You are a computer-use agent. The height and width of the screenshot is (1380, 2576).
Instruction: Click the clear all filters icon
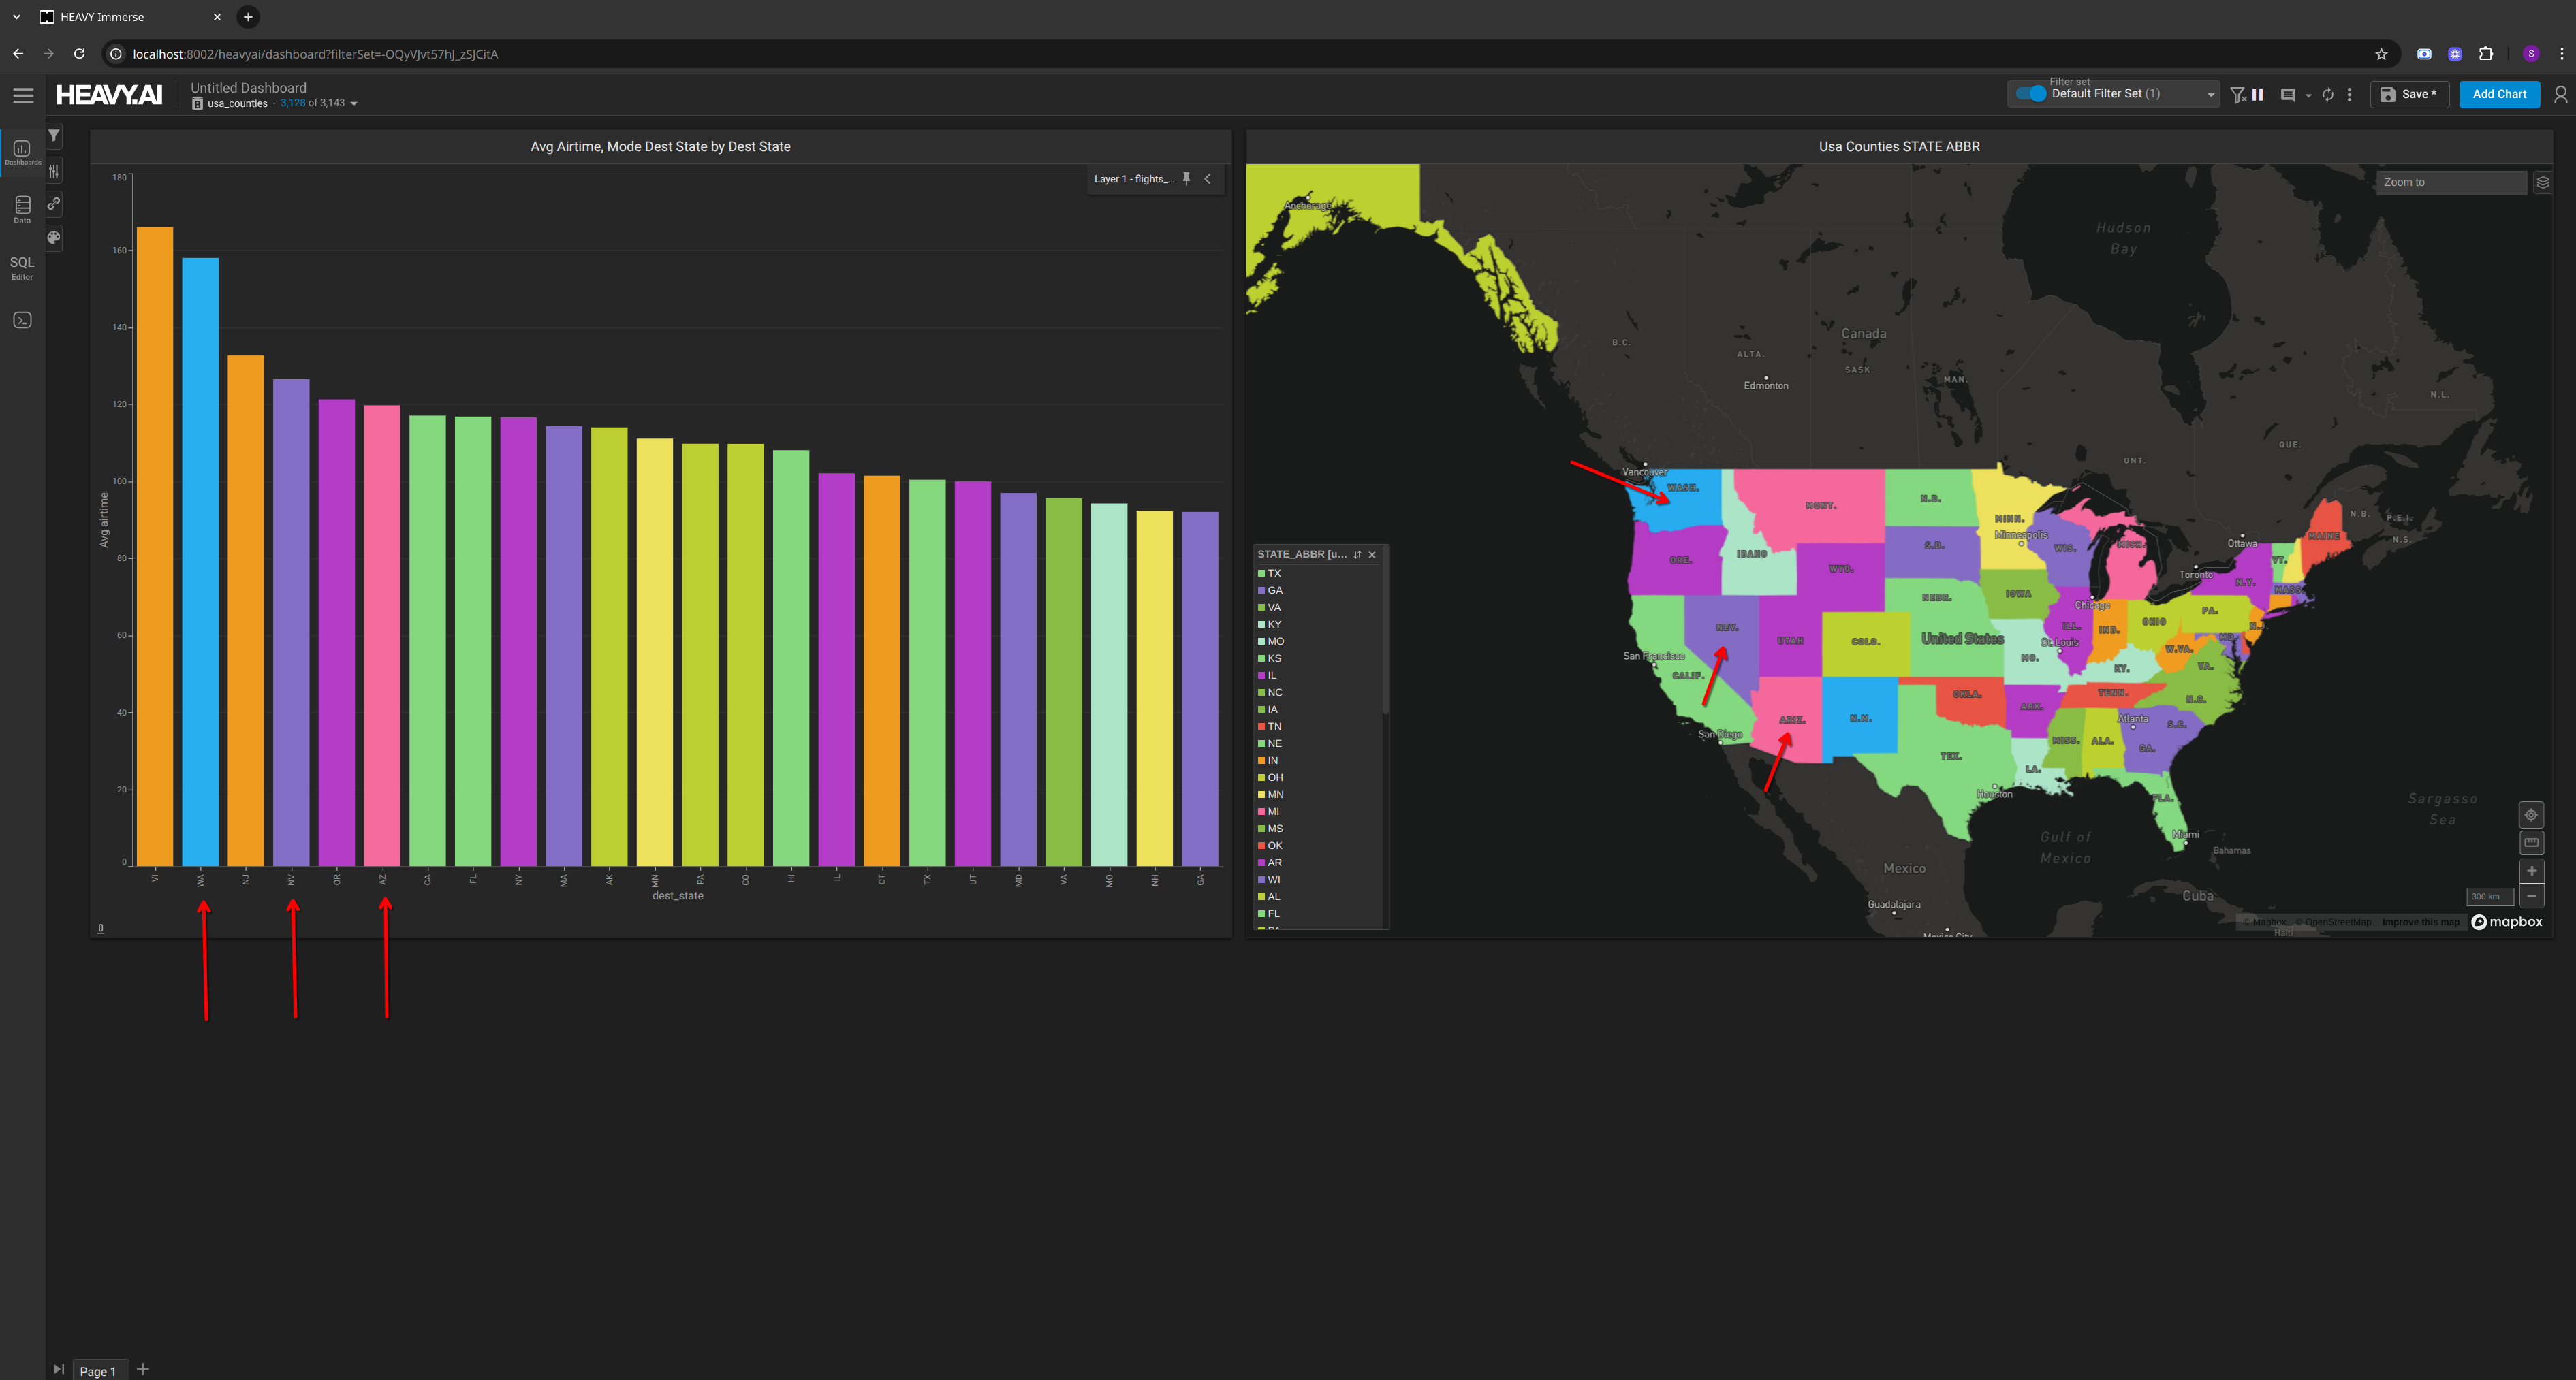point(2238,95)
